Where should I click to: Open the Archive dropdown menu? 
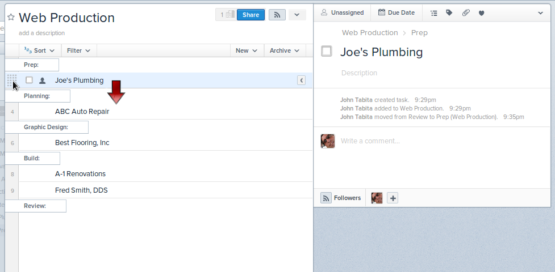coord(284,50)
